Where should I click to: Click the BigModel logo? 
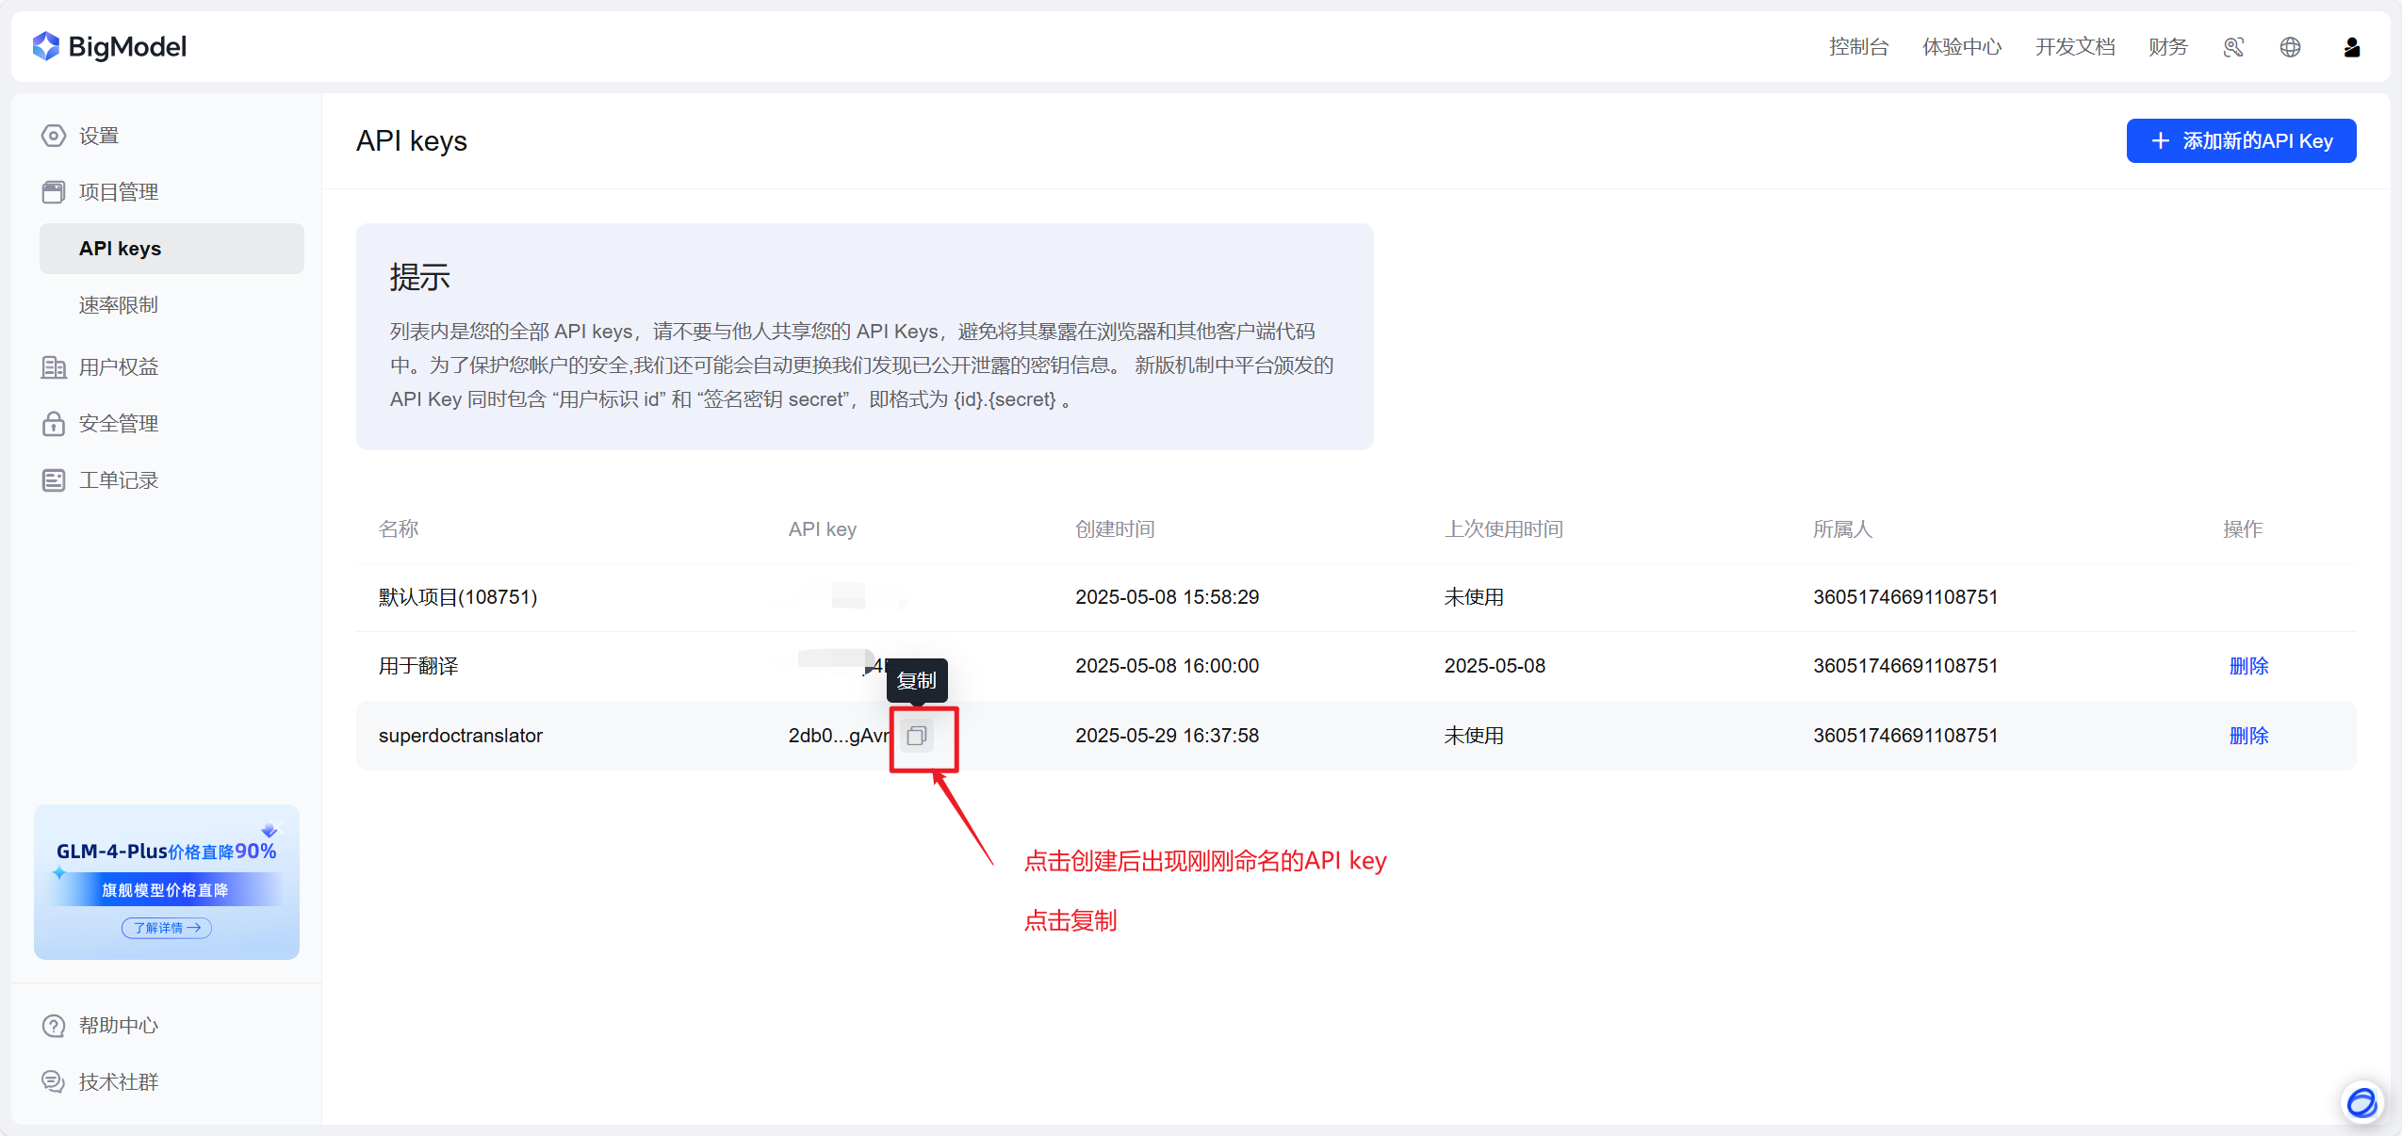click(x=109, y=46)
